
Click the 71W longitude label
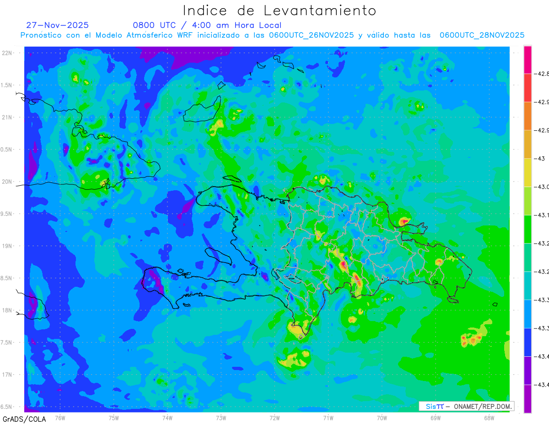pyautogui.click(x=328, y=418)
